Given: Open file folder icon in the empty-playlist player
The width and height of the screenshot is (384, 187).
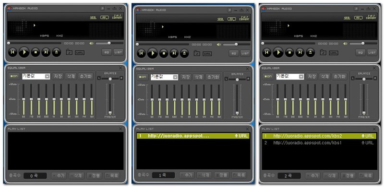Looking at the screenshot, I should pos(69,52).
